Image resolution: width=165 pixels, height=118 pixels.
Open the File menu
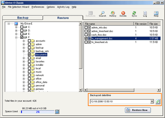coord(4,7)
